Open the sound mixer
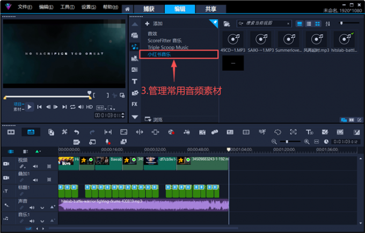The image size is (365, 233). tap(186, 132)
